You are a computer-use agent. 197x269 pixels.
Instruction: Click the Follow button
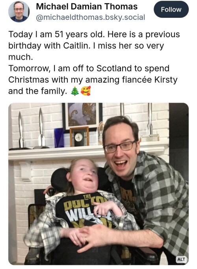pos(171,9)
